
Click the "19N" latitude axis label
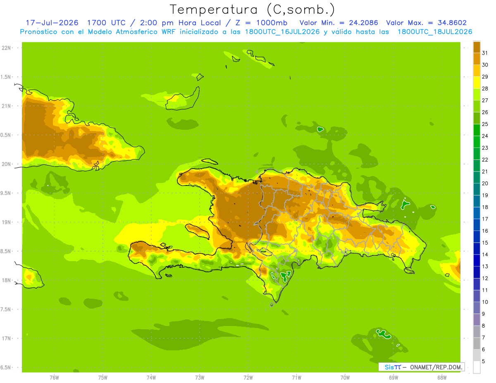click(x=6, y=222)
